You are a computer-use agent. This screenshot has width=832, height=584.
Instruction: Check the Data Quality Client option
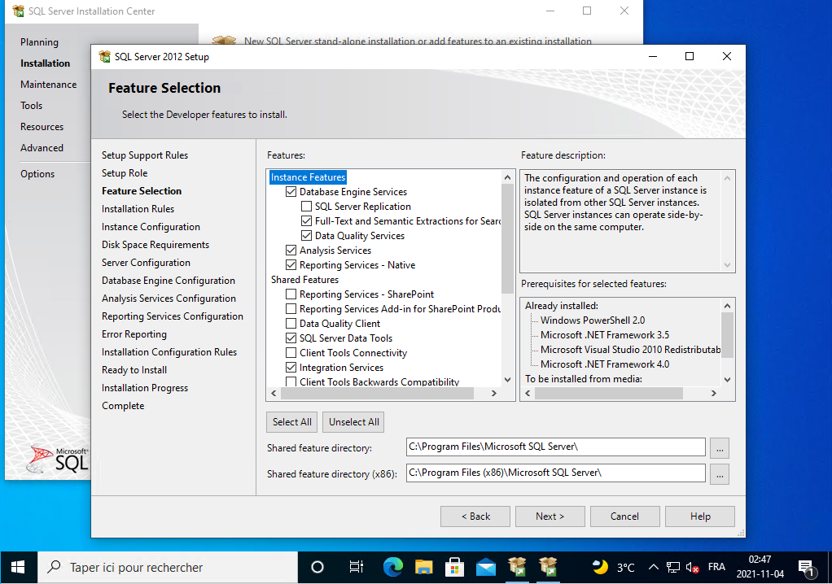tap(291, 324)
